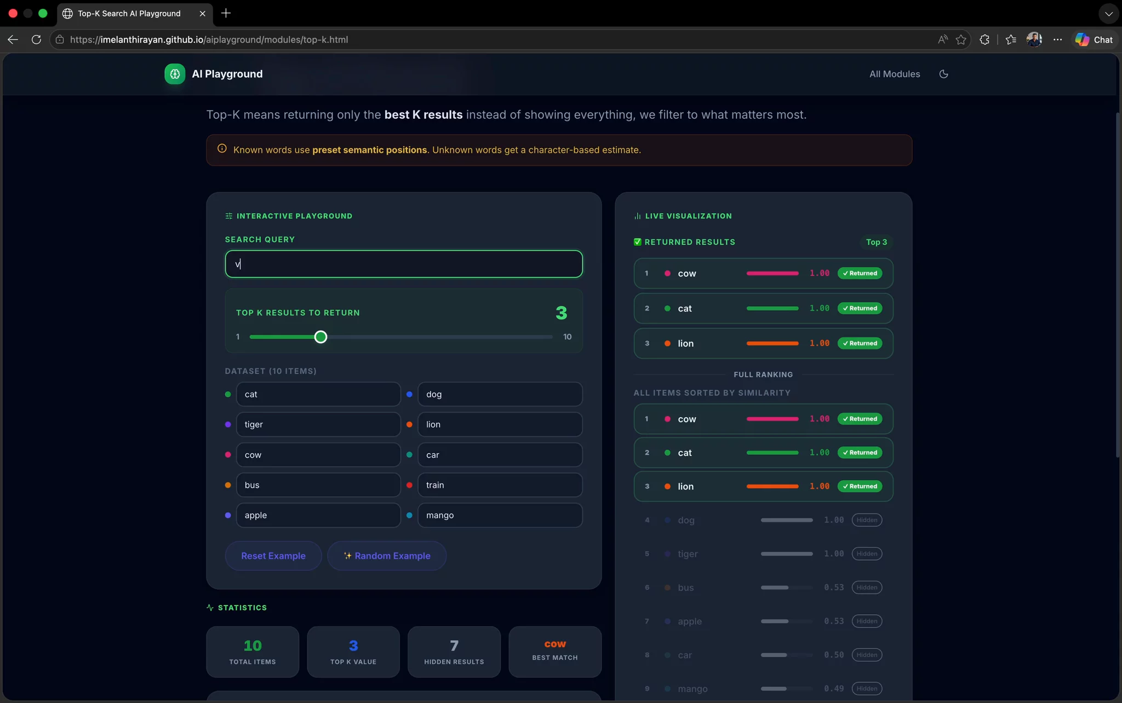Click the 0.50 score on the car row
Image resolution: width=1122 pixels, height=703 pixels.
pyautogui.click(x=834, y=655)
